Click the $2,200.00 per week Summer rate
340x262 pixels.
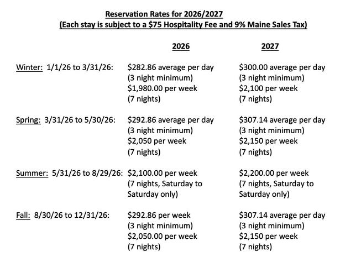274,173
